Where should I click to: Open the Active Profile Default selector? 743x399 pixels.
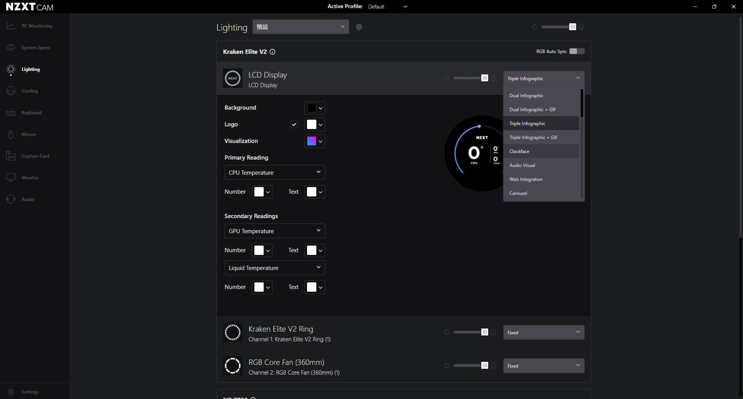pos(387,7)
